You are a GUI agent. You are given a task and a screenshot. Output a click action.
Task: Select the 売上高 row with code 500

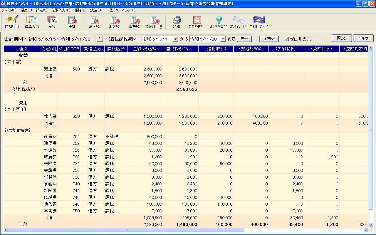click(x=186, y=69)
